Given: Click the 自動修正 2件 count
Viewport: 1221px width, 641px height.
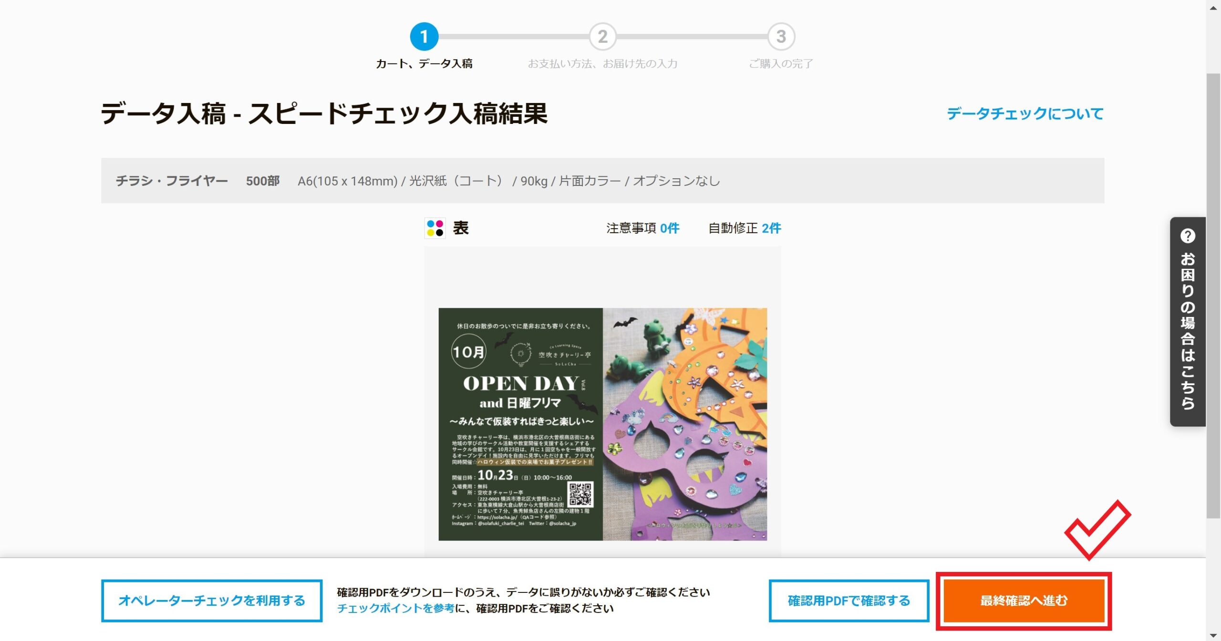Looking at the screenshot, I should (745, 228).
